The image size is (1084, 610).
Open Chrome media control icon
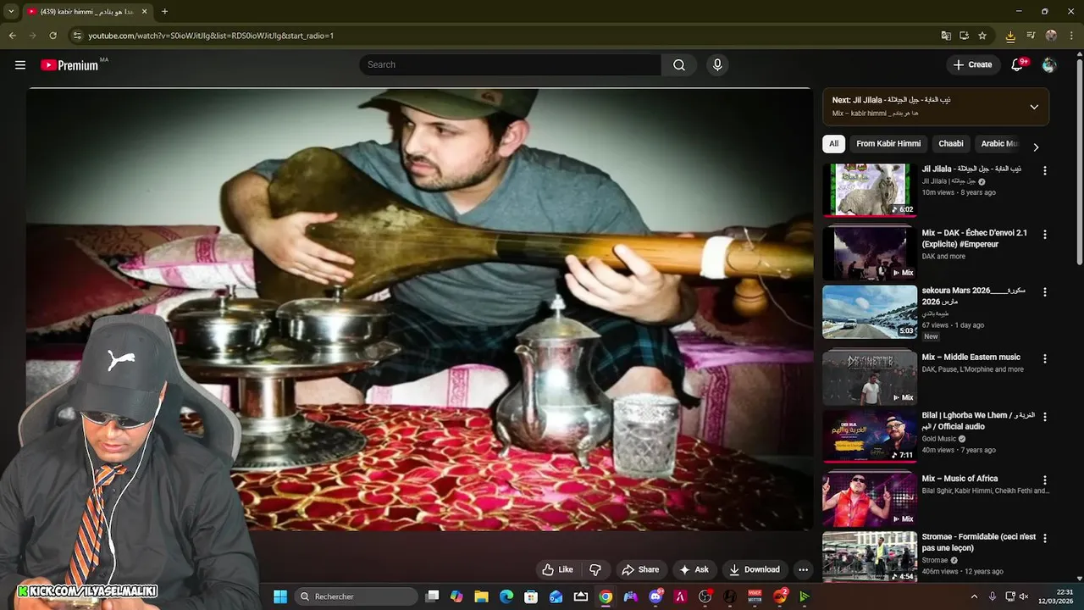pyautogui.click(x=1031, y=36)
